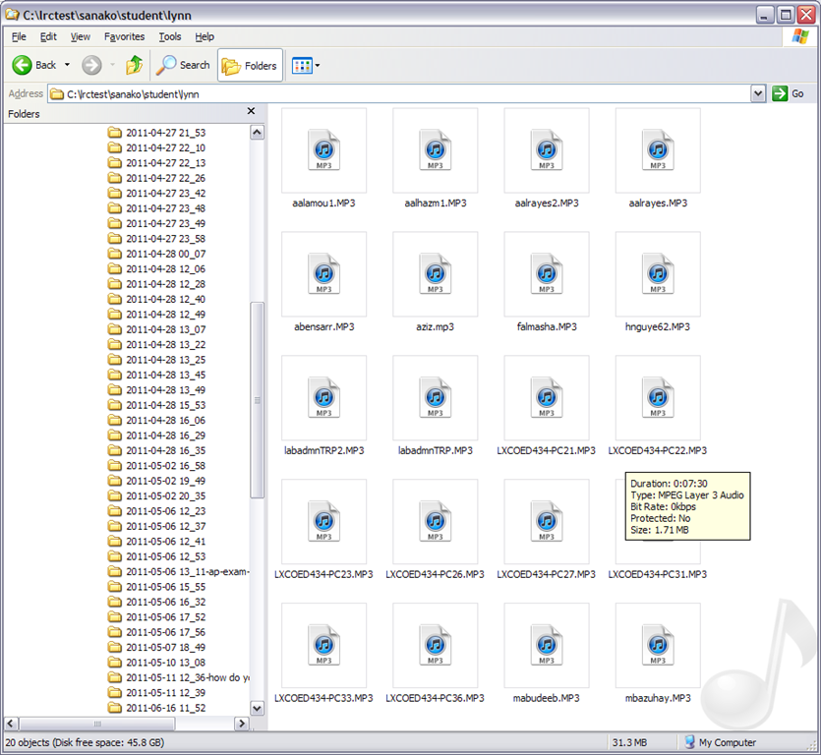Select the aziz.mp3 file icon

(x=435, y=273)
